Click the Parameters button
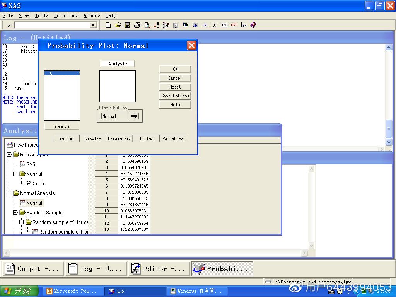The width and height of the screenshot is (396, 297). pos(120,138)
